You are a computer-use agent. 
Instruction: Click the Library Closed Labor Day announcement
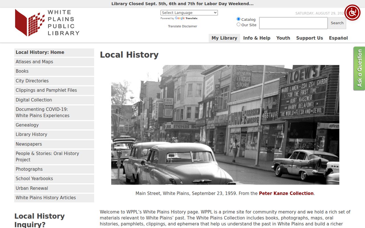pyautogui.click(x=182, y=4)
